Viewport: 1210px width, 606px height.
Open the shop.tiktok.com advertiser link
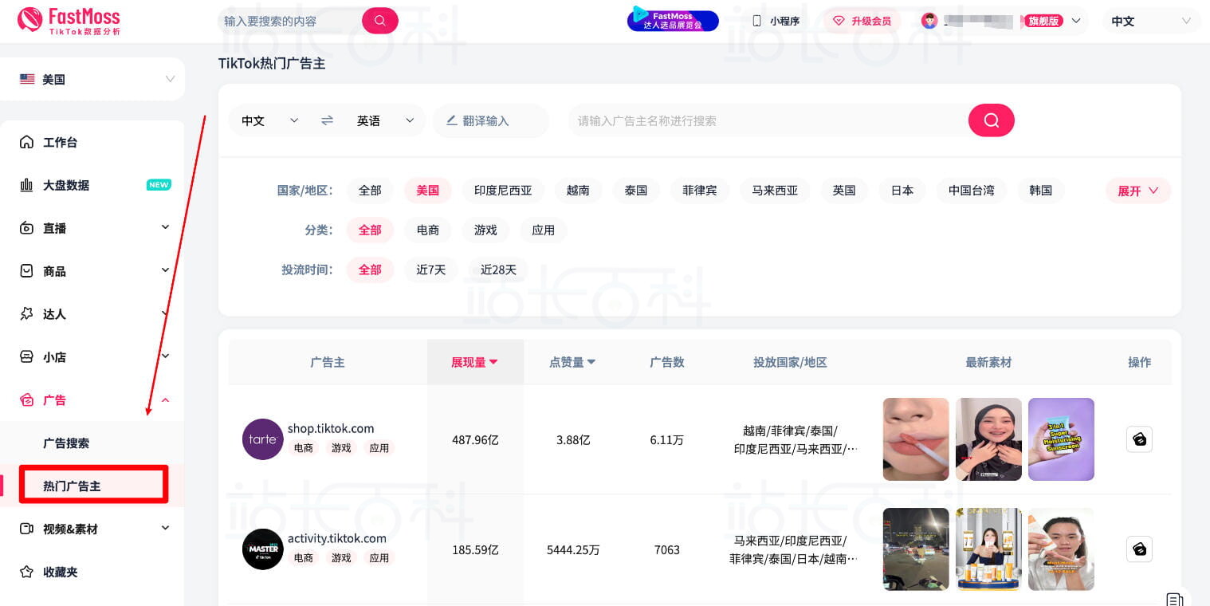(x=331, y=428)
